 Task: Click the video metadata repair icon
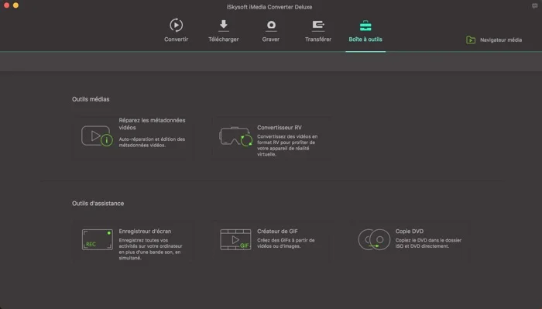coord(97,136)
